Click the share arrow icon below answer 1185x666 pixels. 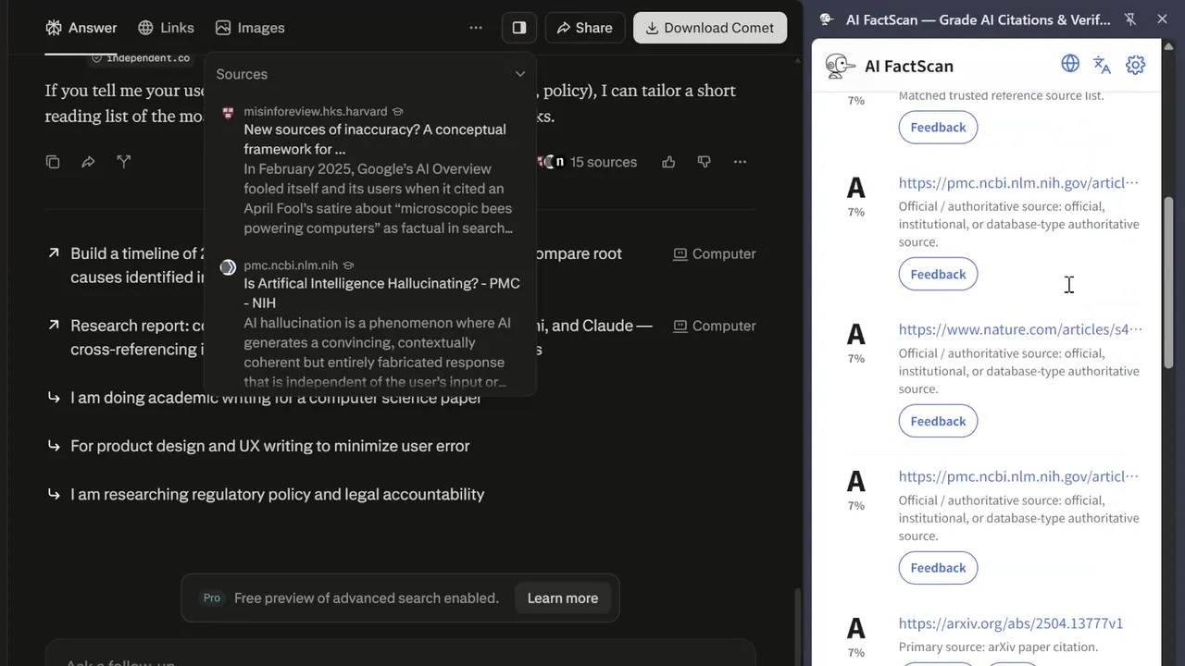(x=88, y=162)
